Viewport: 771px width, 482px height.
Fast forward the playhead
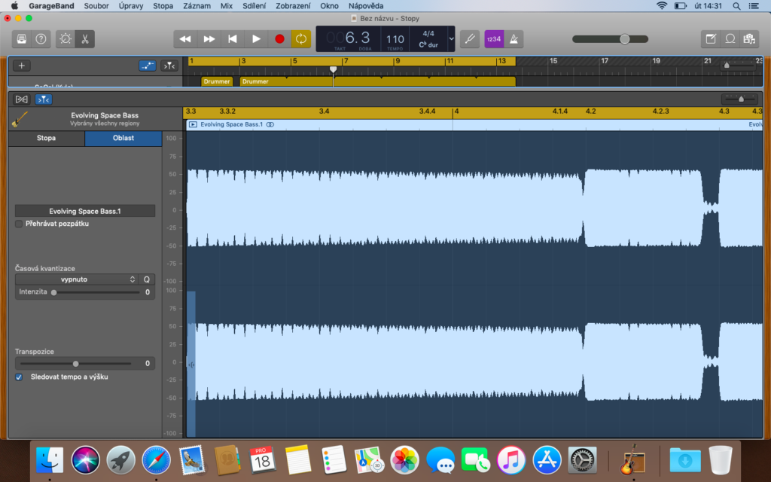(209, 39)
